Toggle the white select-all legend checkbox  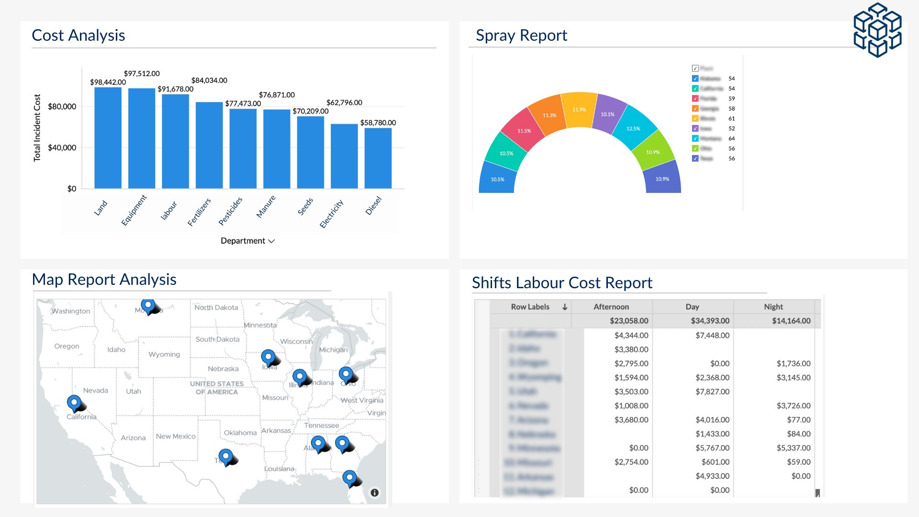point(695,68)
